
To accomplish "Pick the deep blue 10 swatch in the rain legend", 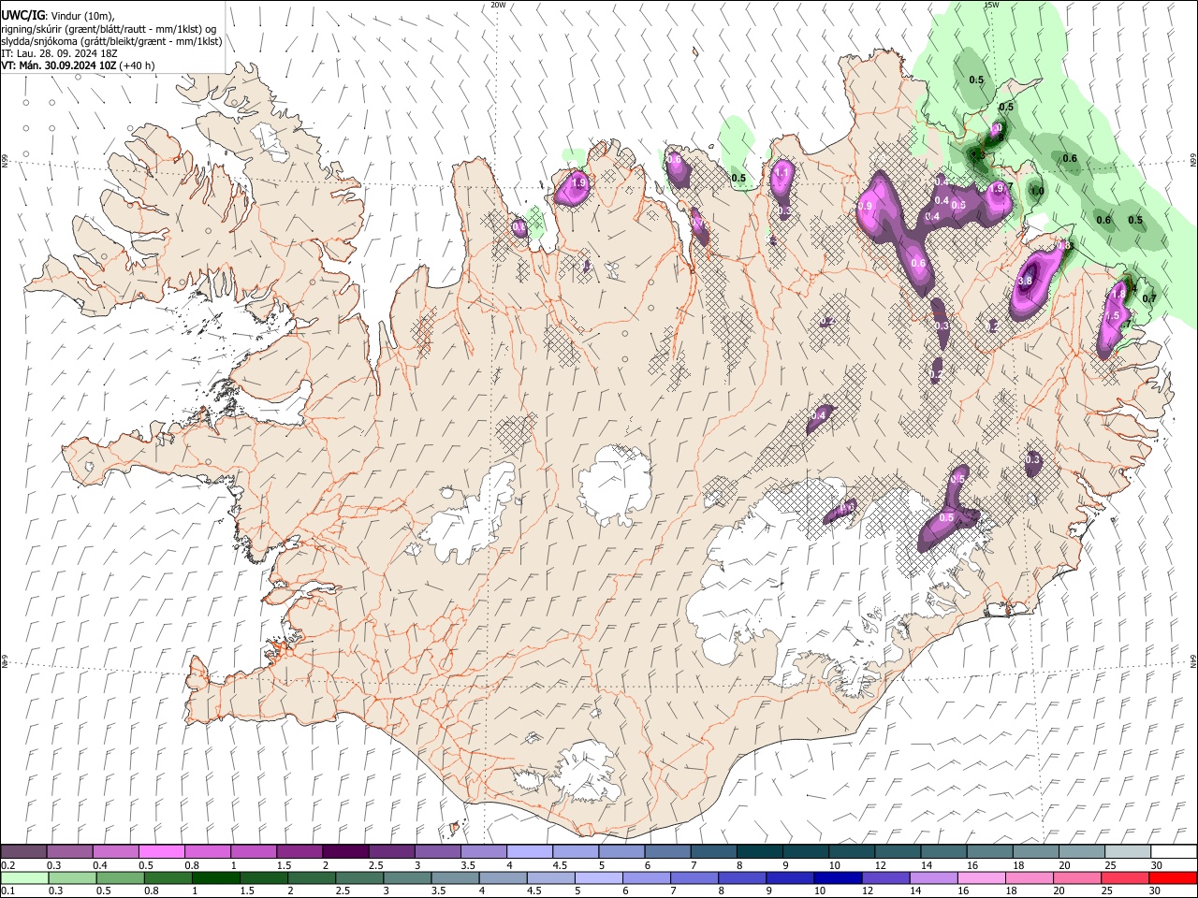I will click(x=837, y=877).
